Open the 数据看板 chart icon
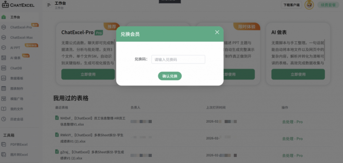The height and width of the screenshot is (163, 343). click(4, 78)
